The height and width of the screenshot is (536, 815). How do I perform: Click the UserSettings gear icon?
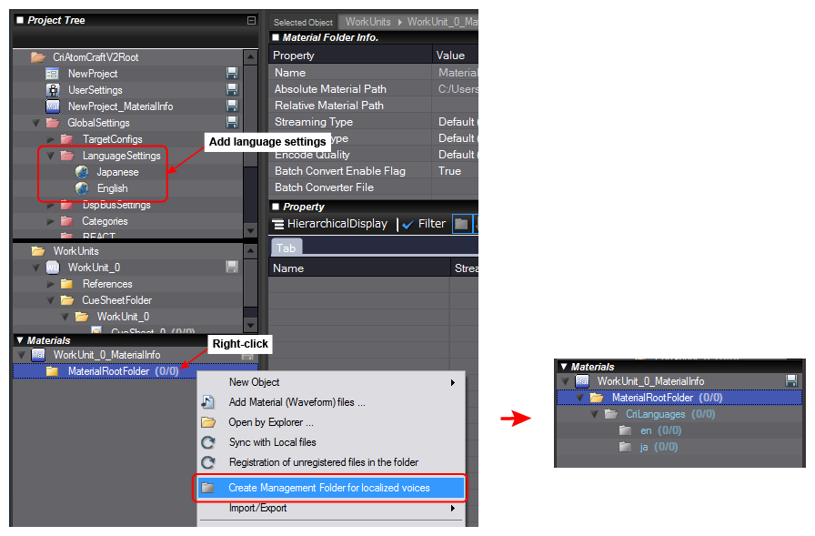51,89
